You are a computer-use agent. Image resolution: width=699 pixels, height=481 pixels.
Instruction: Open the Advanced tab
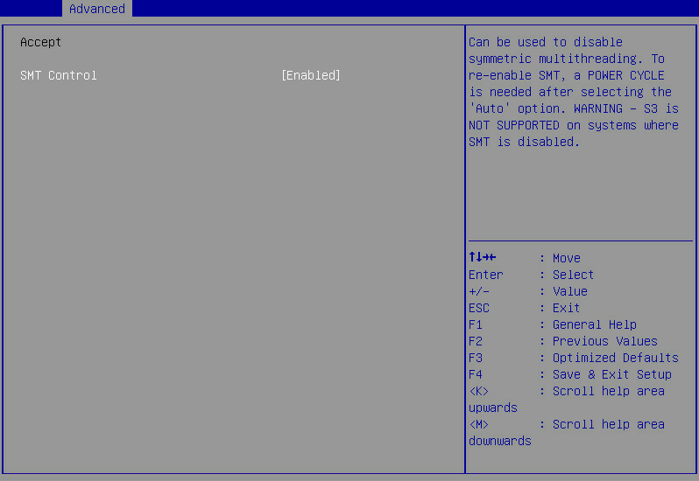tap(97, 9)
